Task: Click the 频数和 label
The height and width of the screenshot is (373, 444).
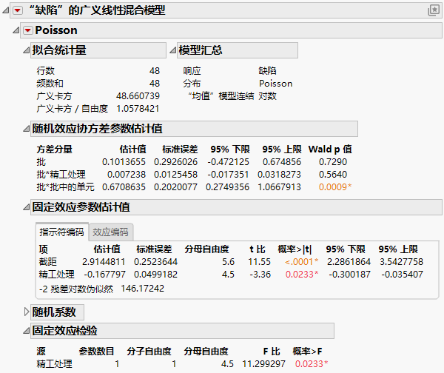Action: (50, 84)
